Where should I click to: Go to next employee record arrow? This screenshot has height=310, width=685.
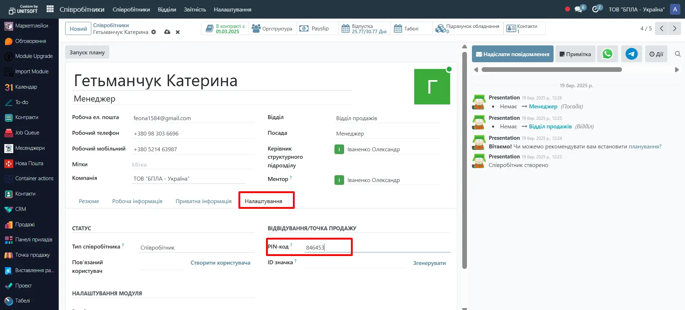[x=674, y=28]
